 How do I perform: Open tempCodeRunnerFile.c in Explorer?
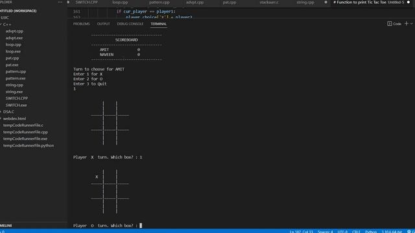(23, 125)
